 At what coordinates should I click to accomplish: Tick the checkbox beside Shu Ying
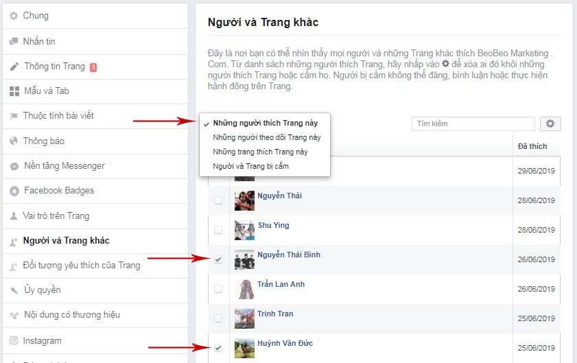coord(218,230)
